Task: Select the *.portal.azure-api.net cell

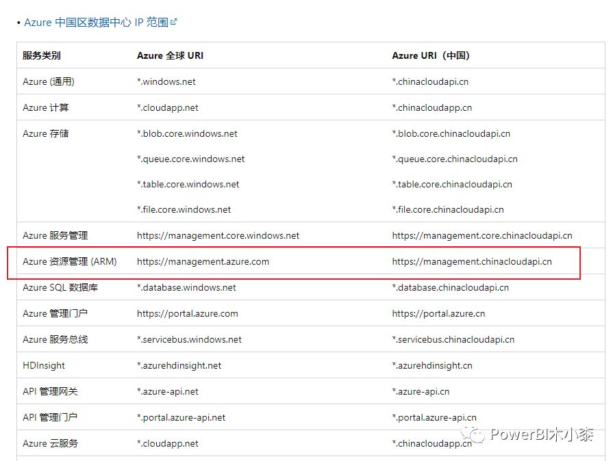Action: [181, 418]
